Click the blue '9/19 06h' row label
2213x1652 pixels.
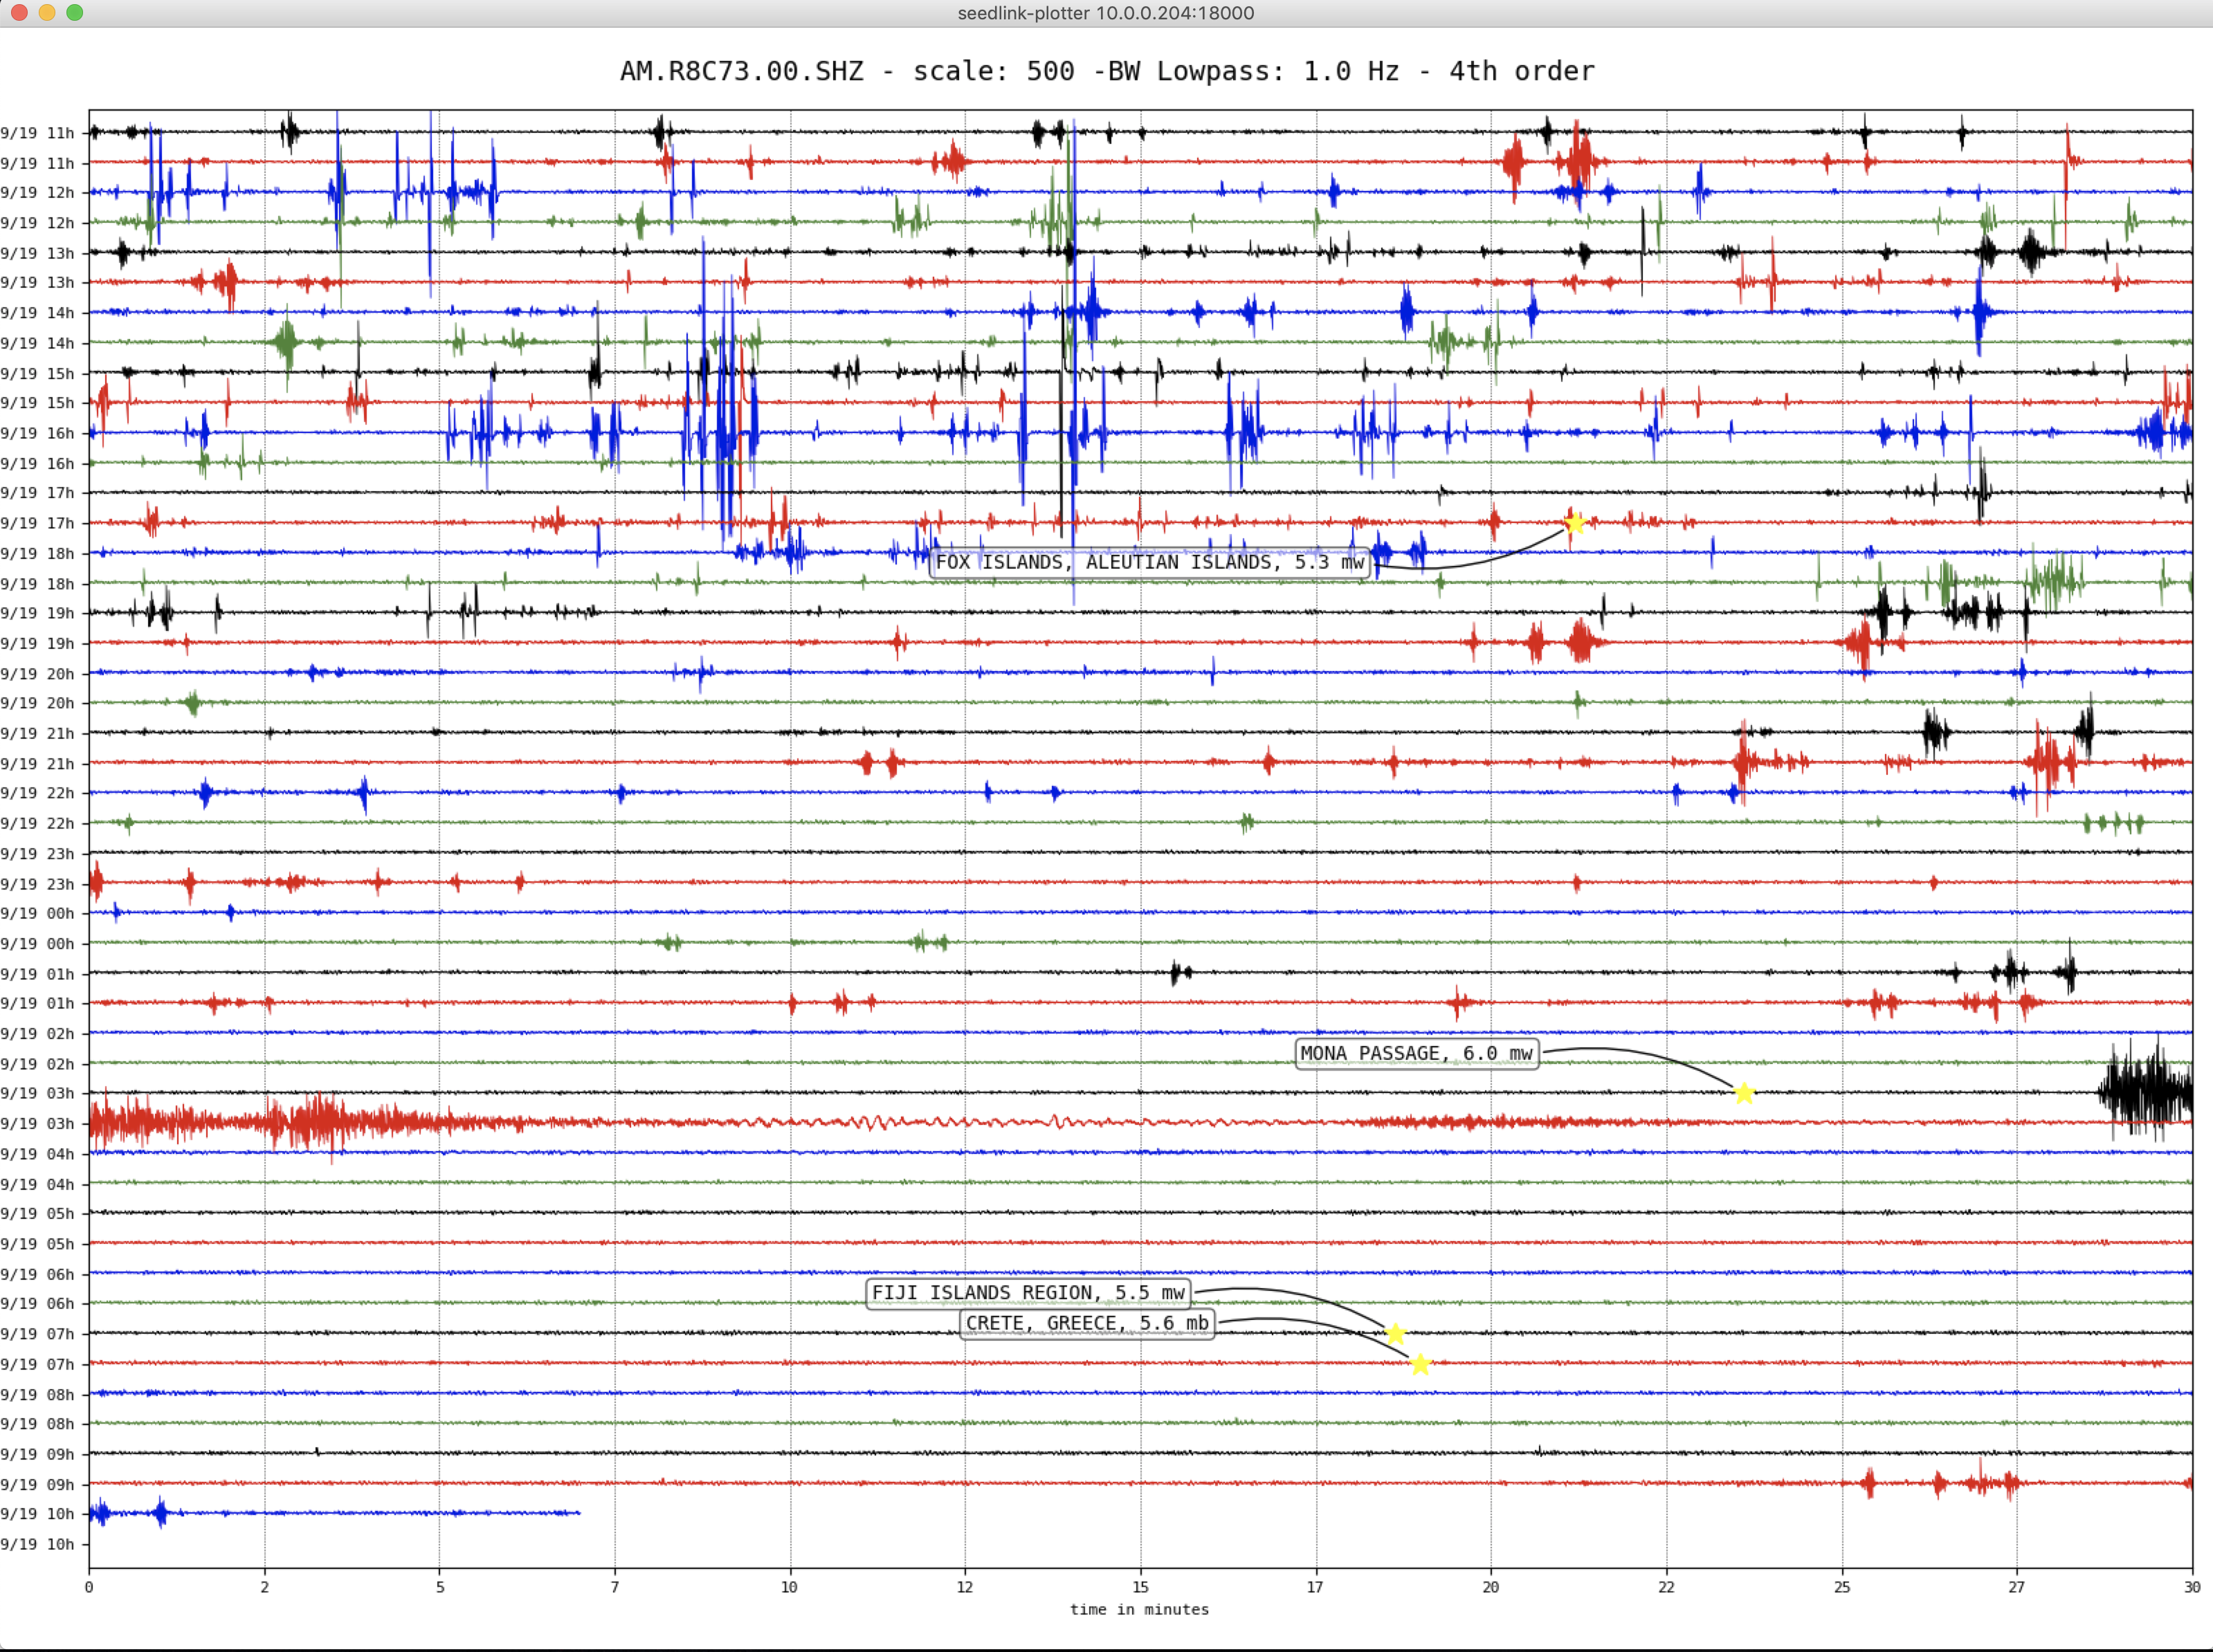pos(38,1274)
